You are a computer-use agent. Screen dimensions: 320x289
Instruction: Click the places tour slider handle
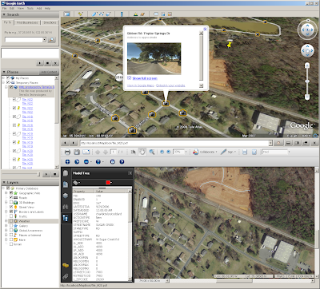coord(38,174)
